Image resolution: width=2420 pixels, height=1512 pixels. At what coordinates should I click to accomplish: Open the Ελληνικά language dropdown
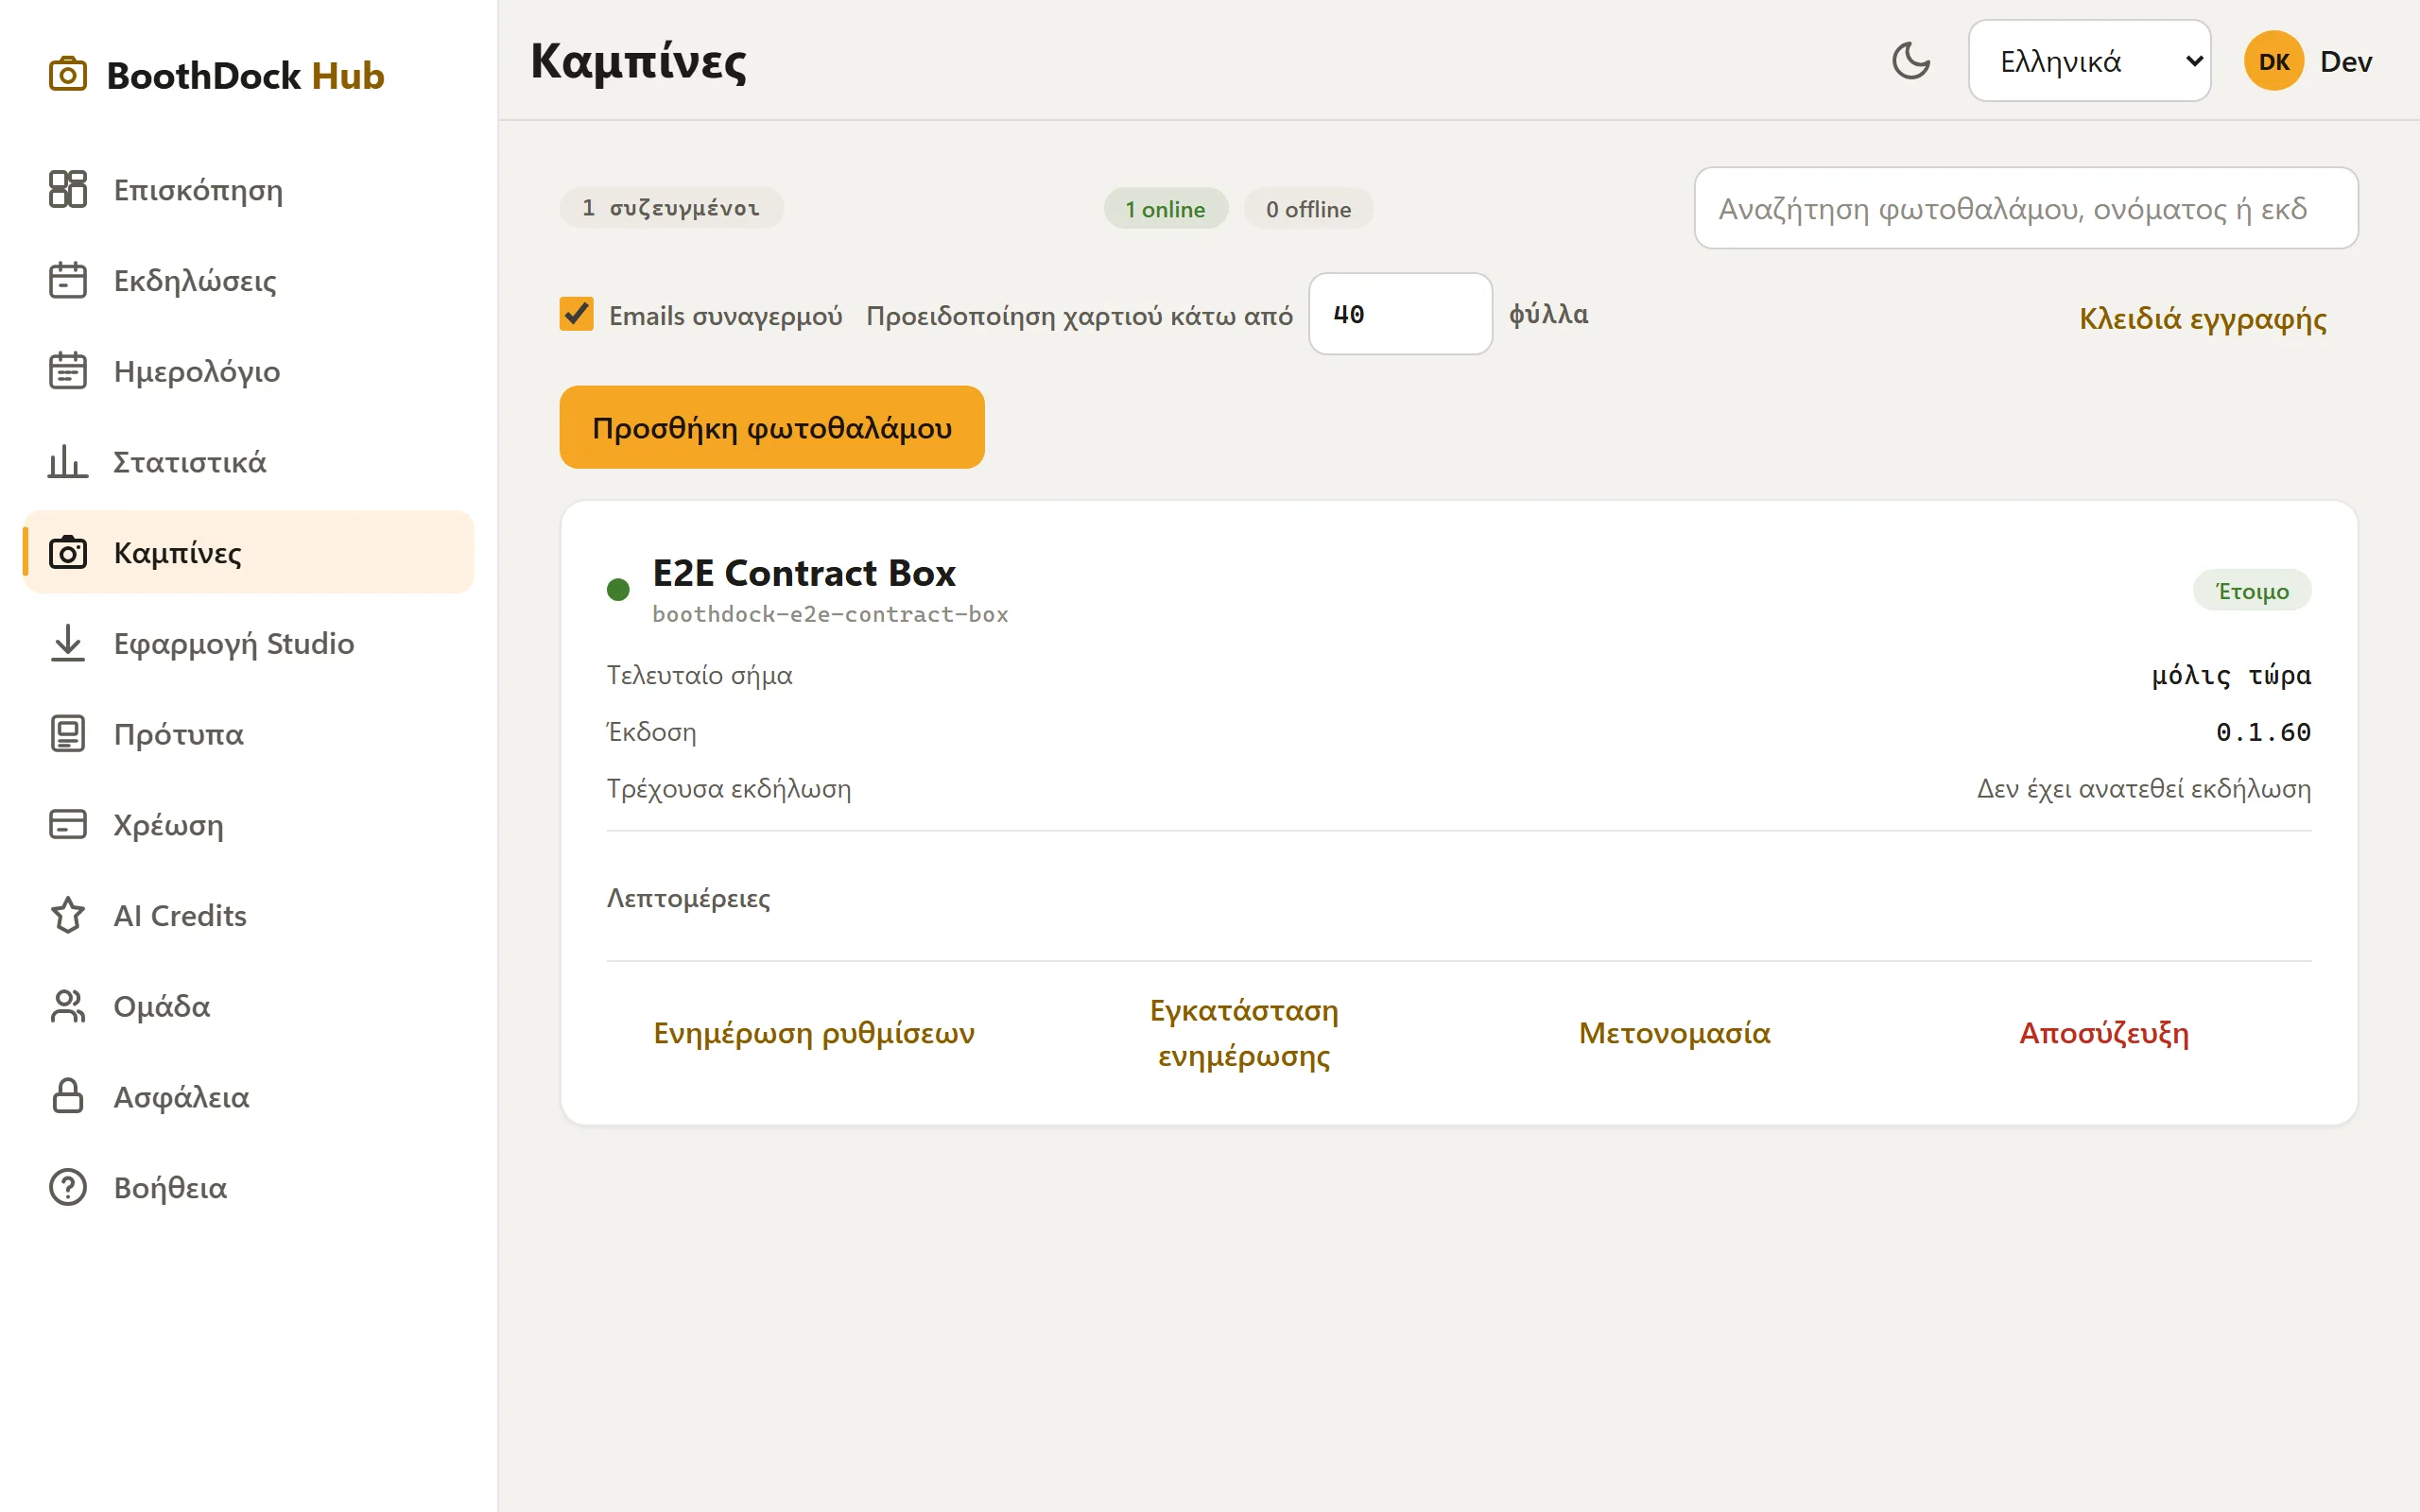(x=2089, y=61)
